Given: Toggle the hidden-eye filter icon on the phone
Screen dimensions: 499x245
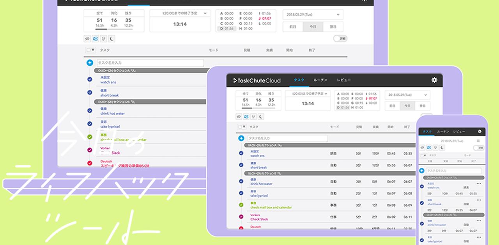Looking at the screenshot, I should pos(423,147).
